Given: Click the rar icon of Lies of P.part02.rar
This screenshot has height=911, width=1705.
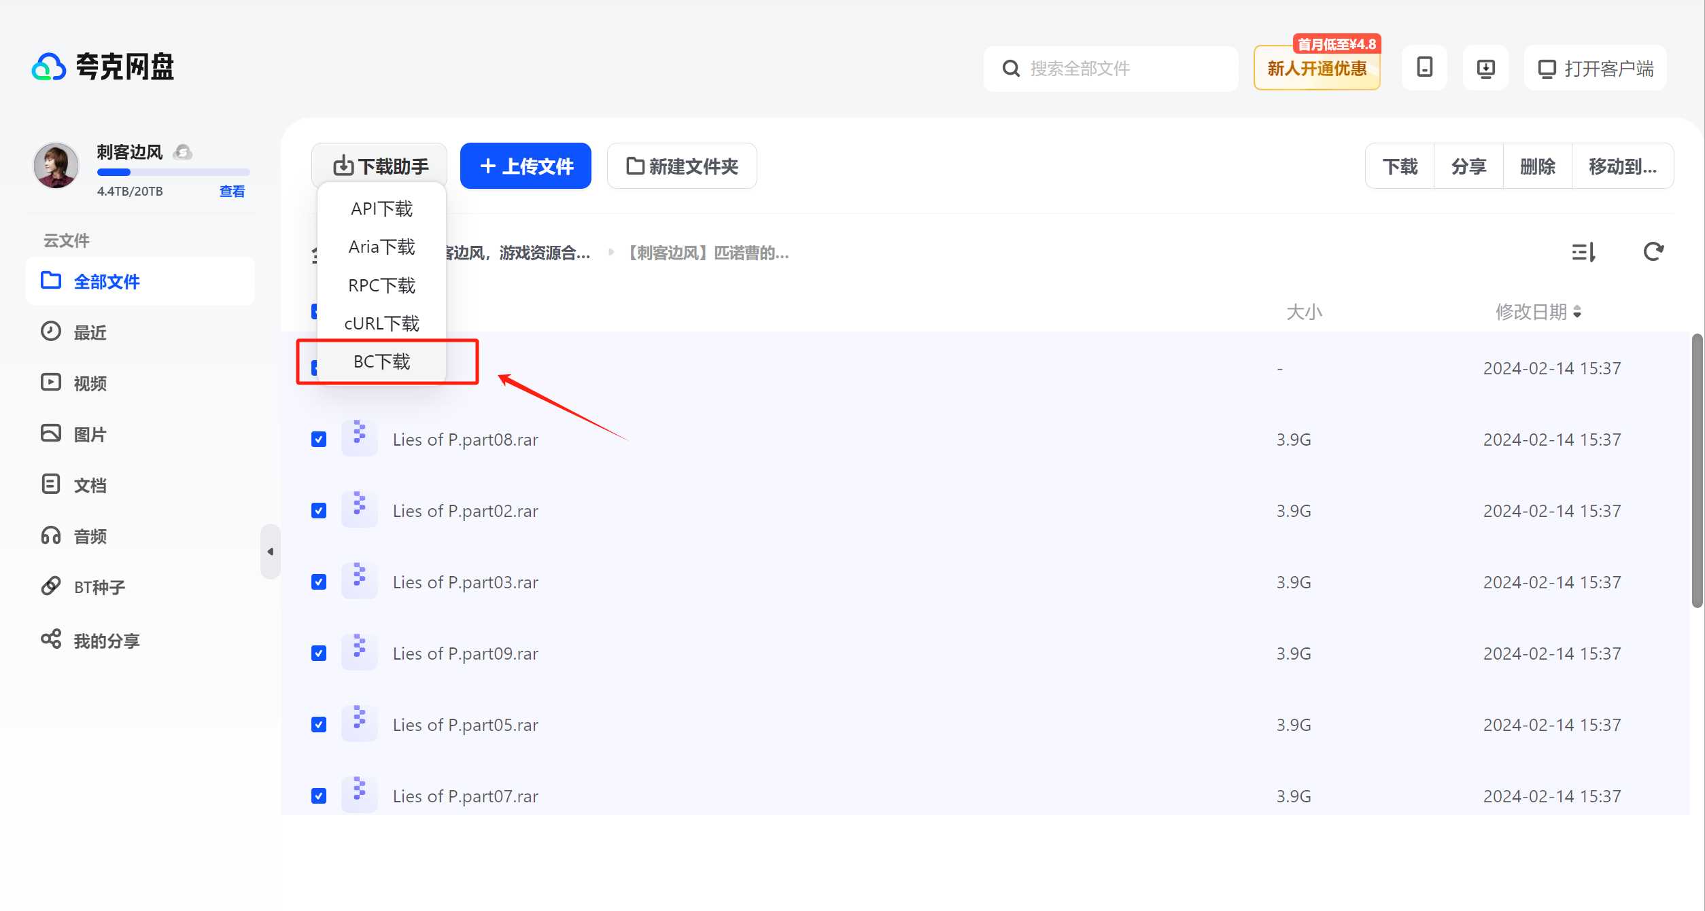Looking at the screenshot, I should click(359, 510).
